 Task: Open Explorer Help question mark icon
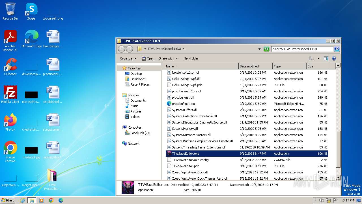click(x=334, y=58)
